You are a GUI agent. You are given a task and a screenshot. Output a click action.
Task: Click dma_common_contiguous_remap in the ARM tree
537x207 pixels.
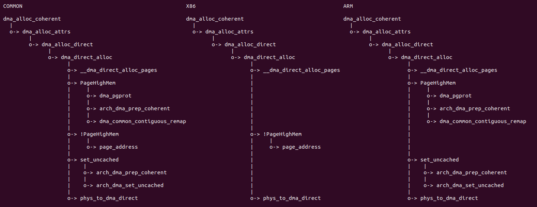(483, 122)
